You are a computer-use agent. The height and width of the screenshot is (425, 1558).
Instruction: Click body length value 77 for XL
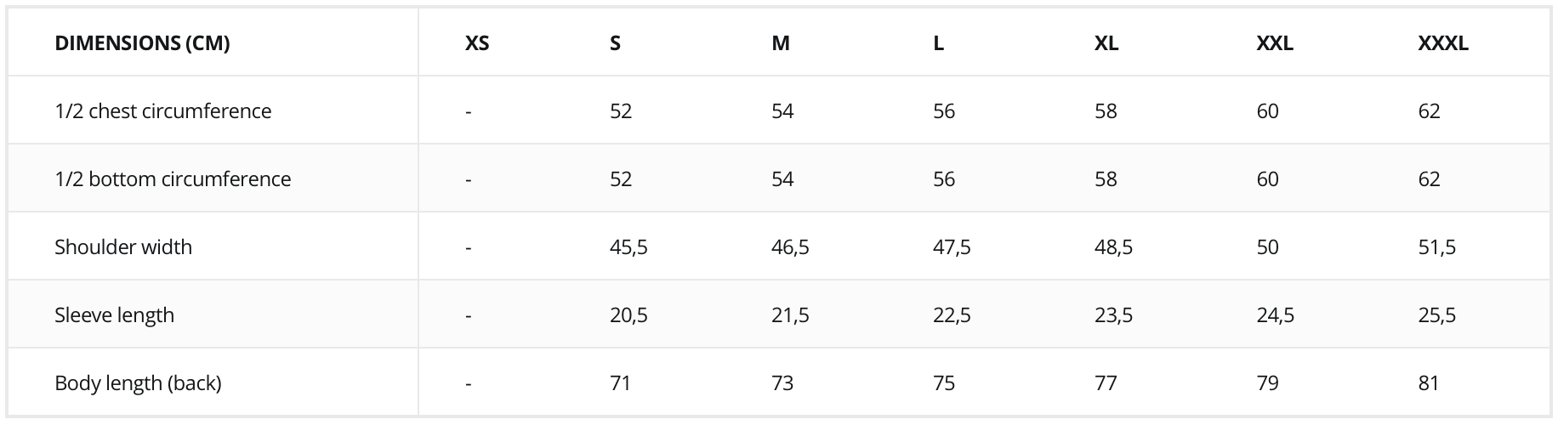coord(1106,382)
